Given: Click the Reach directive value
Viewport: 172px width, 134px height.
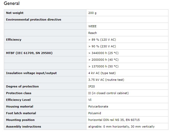Looking at the screenshot, I should point(93,33).
